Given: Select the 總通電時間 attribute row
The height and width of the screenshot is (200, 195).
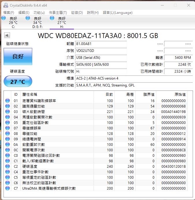Looking at the screenshot, I should [x=96, y=139].
